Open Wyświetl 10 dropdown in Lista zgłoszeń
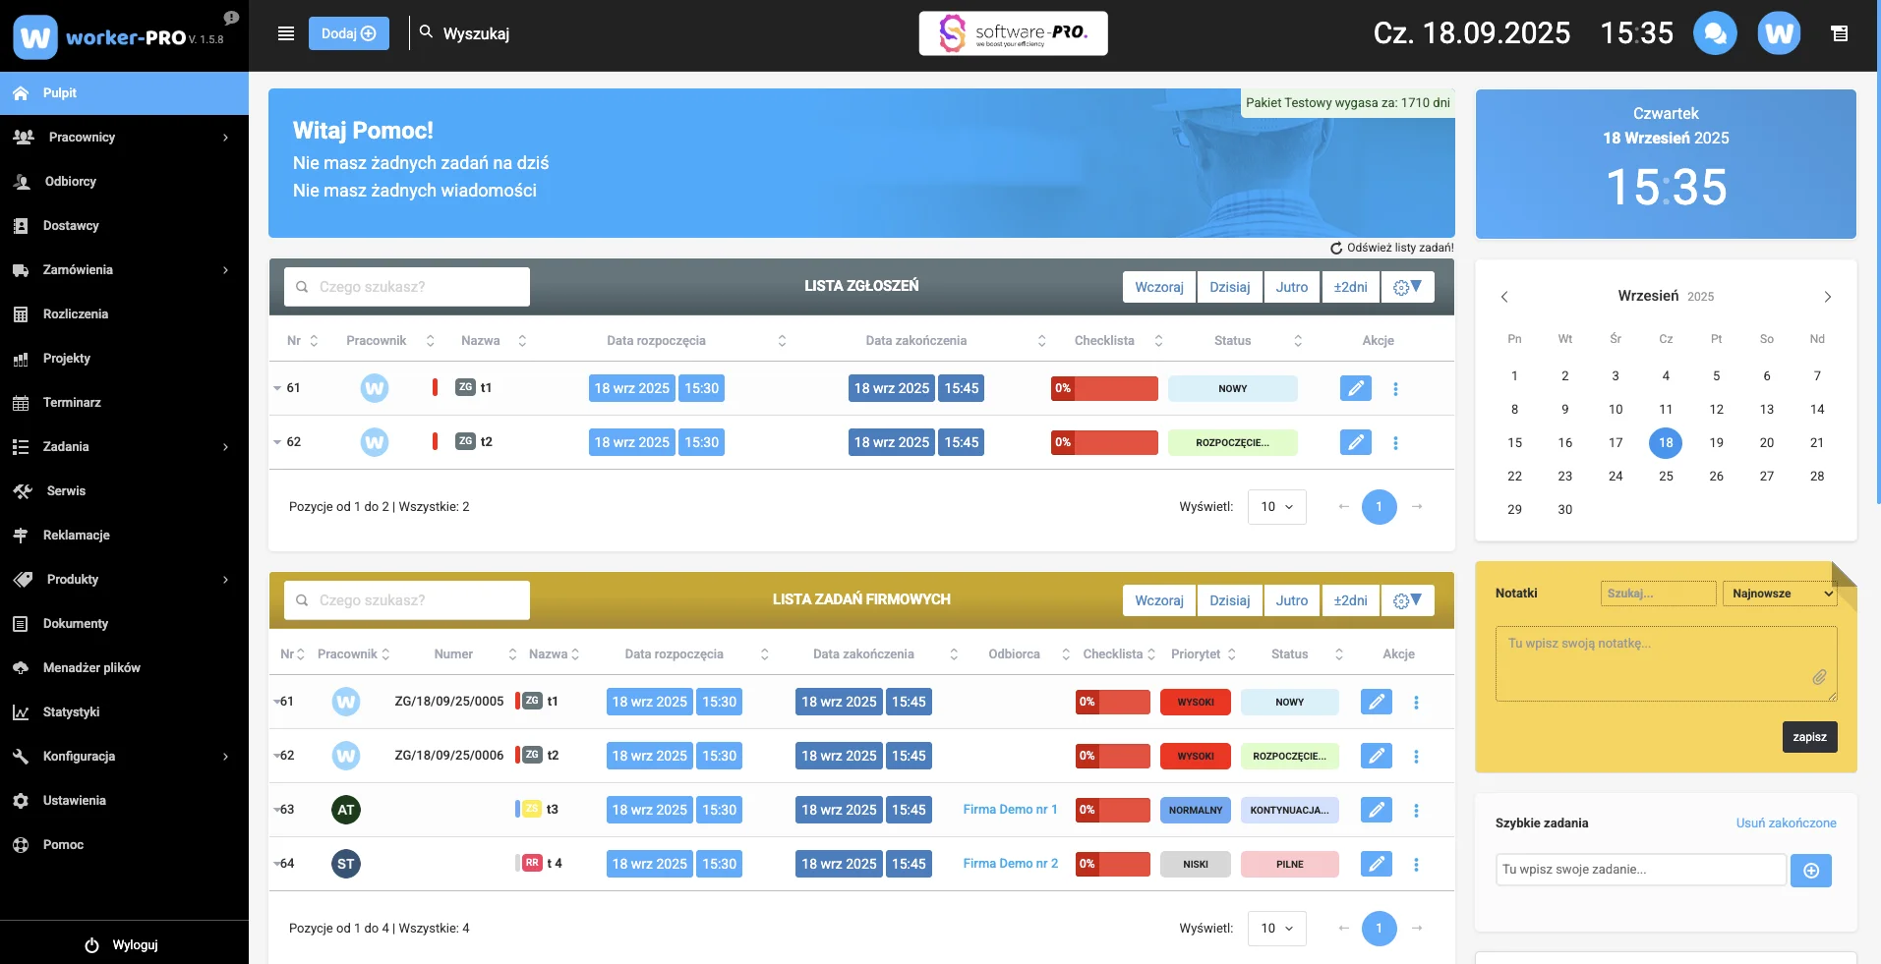1881x964 pixels. tap(1276, 507)
